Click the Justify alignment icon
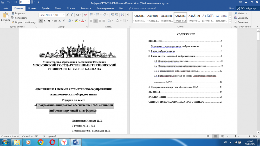Viewport: 260px width, 146px height. tap(104, 21)
